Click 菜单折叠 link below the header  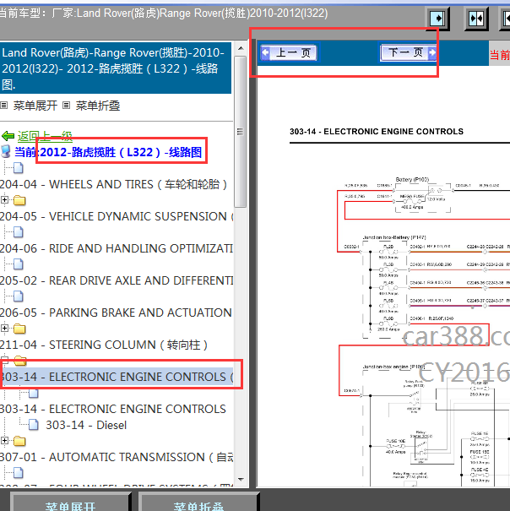click(97, 106)
